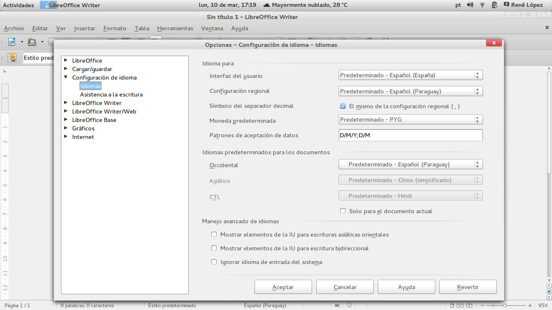Image resolution: width=552 pixels, height=310 pixels.
Task: Open the 'Interfaz del usuario' language dropdown
Action: pyautogui.click(x=411, y=75)
